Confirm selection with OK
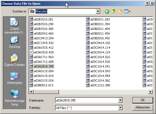 (x=143, y=100)
